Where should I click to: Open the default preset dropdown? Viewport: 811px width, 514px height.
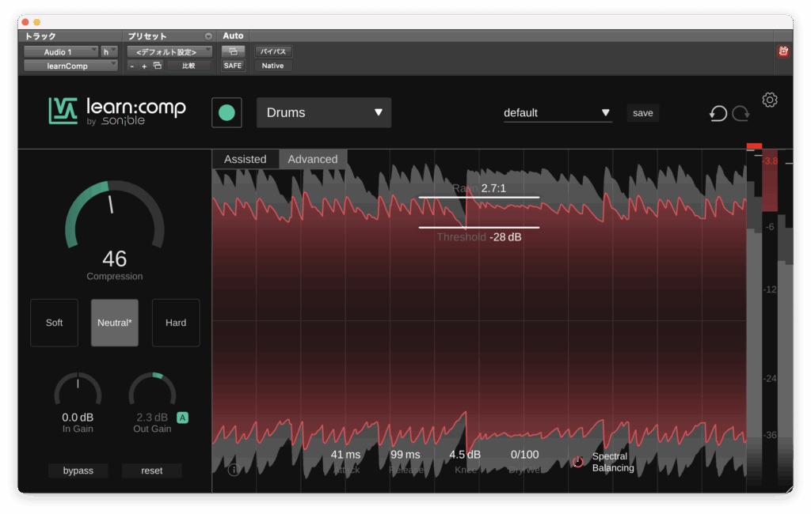click(558, 112)
